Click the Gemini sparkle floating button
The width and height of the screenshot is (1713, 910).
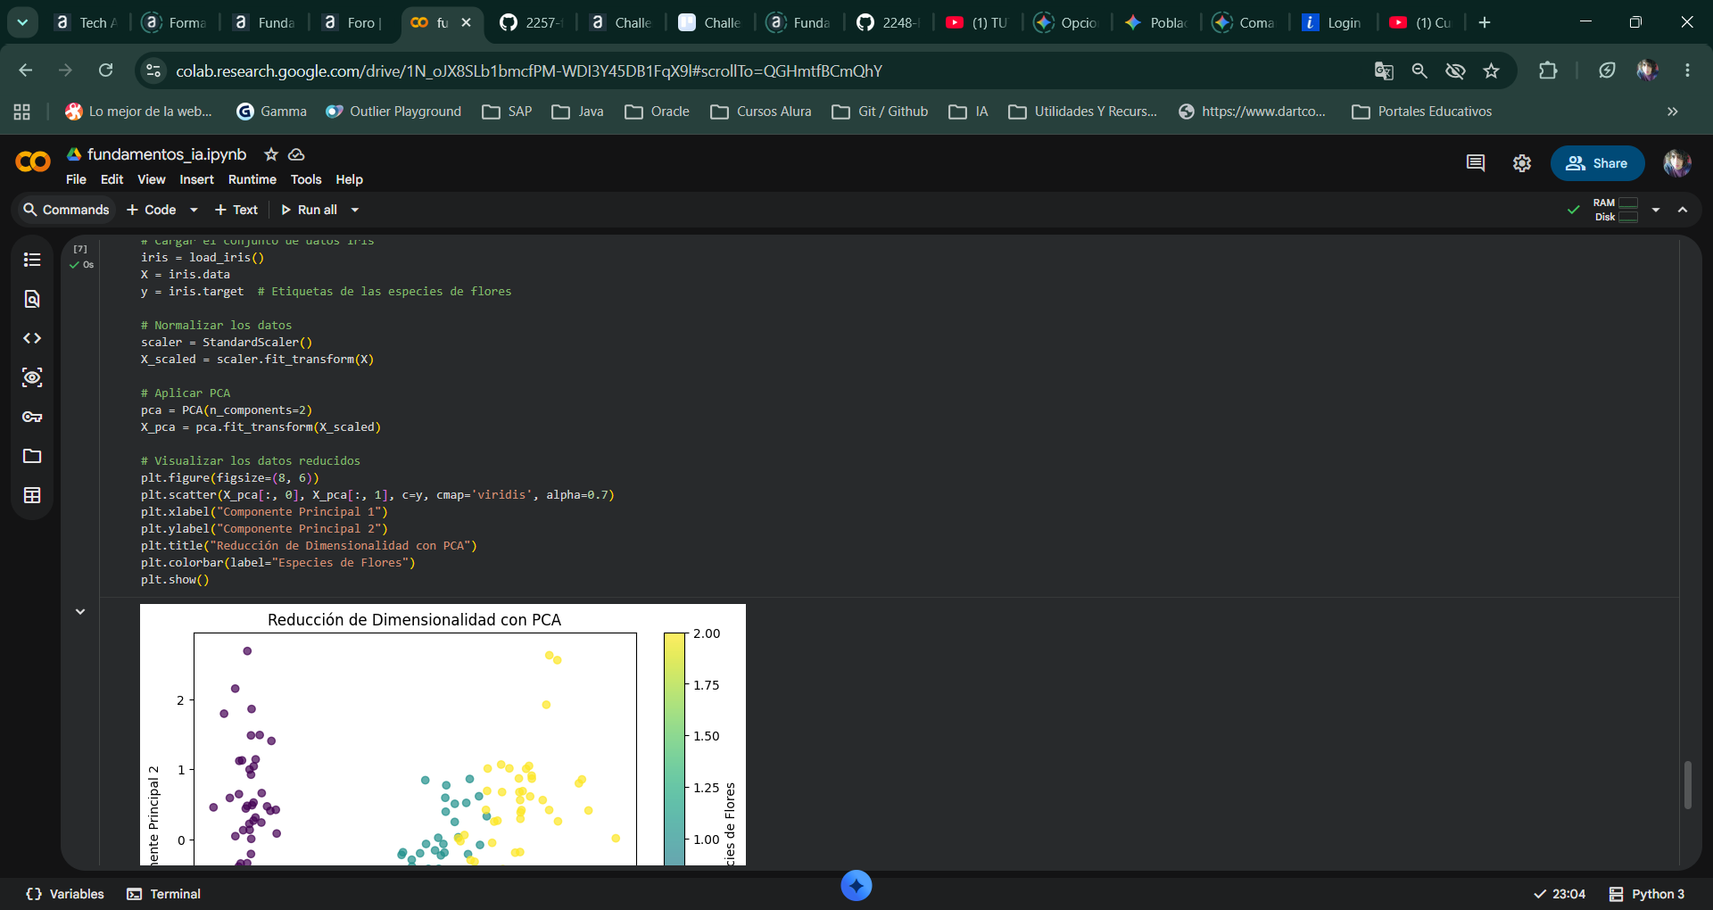click(x=856, y=885)
